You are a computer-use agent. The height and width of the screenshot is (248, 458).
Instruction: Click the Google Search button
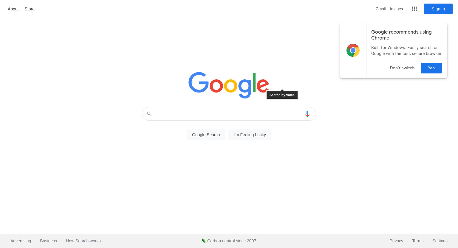tap(206, 135)
